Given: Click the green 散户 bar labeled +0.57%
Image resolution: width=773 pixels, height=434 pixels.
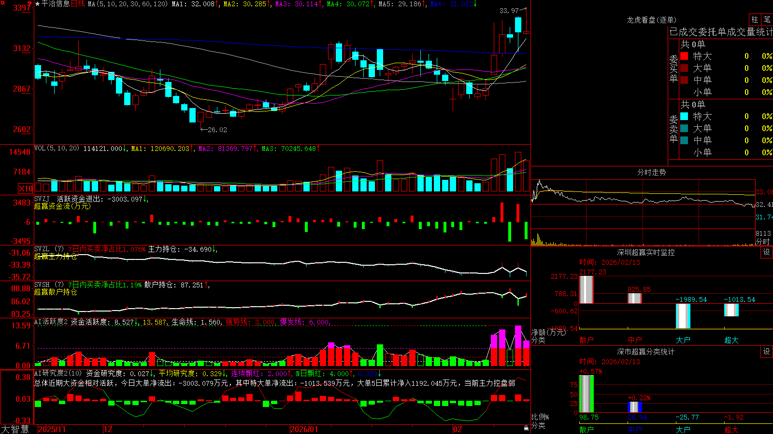Looking at the screenshot, I should pyautogui.click(x=586, y=394).
